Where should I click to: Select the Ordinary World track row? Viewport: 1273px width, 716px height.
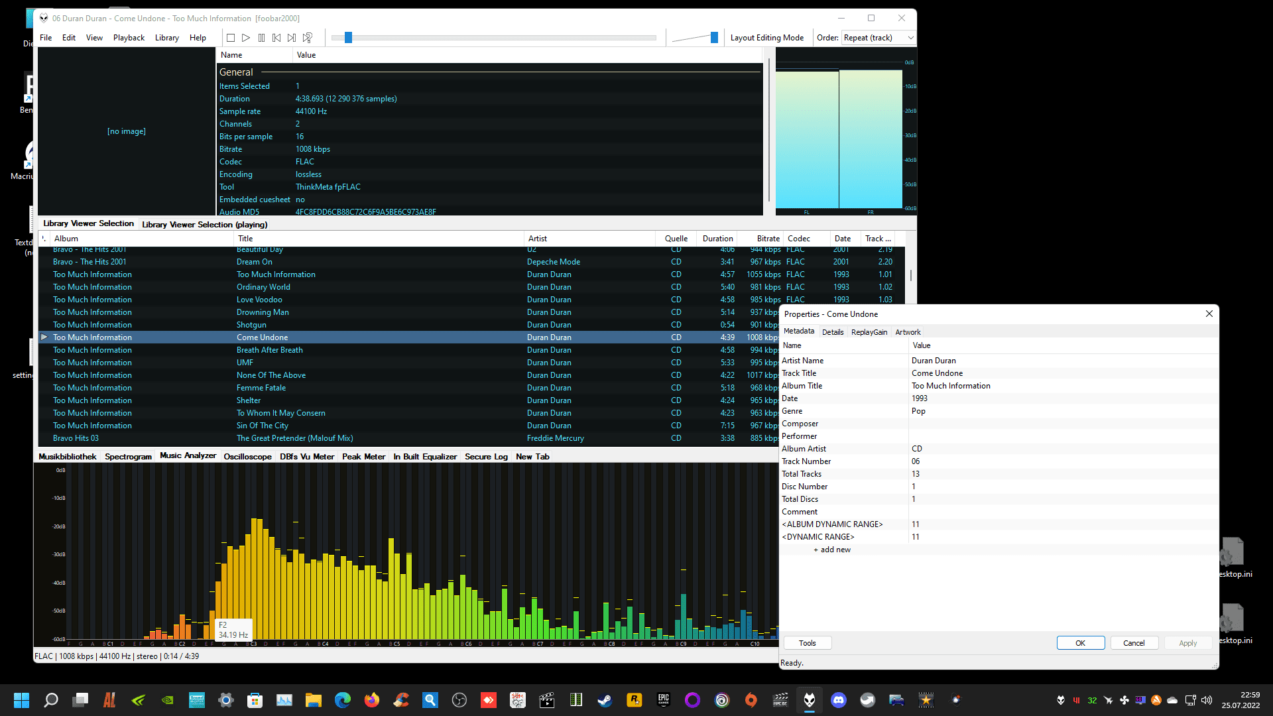pos(263,287)
